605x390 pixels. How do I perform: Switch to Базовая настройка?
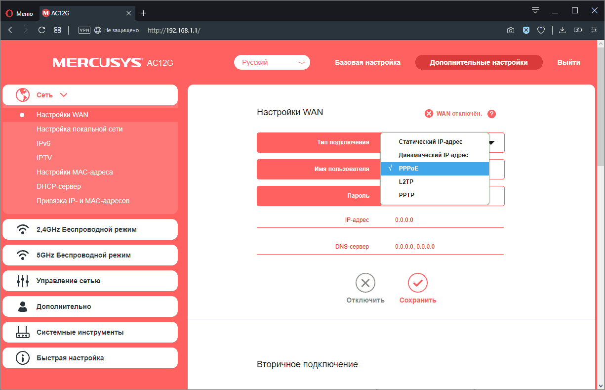[367, 62]
